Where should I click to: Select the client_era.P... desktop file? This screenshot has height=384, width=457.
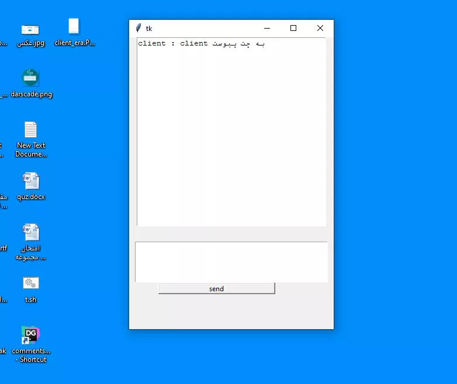(74, 32)
